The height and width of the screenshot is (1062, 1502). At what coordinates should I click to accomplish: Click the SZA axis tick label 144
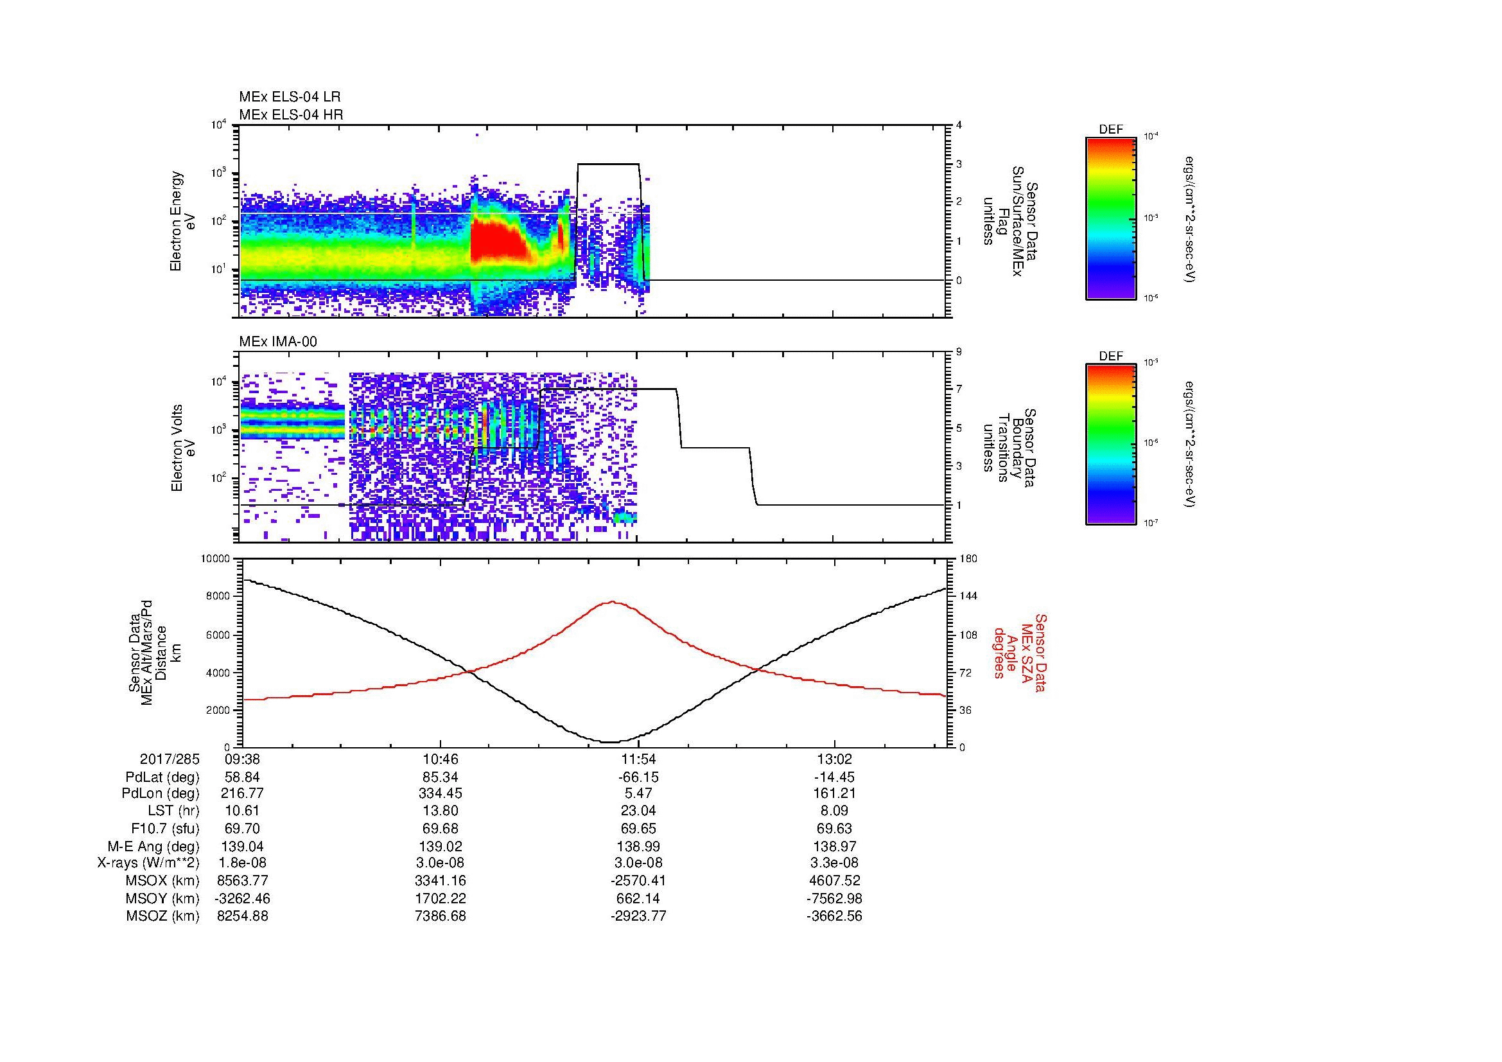click(x=968, y=596)
